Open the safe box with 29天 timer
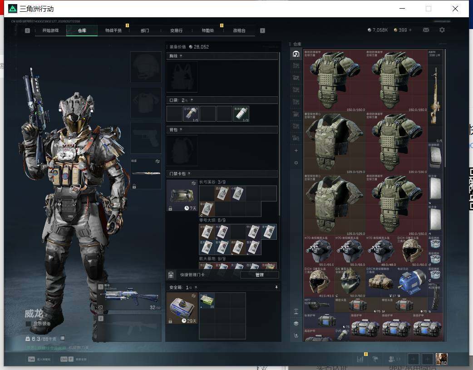Viewport: 473px width, 370px height. click(x=182, y=308)
